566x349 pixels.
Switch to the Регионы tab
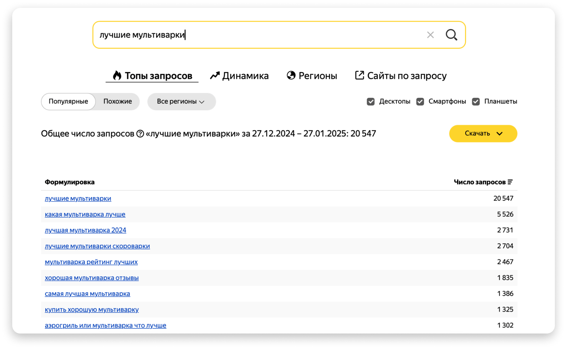tap(318, 76)
